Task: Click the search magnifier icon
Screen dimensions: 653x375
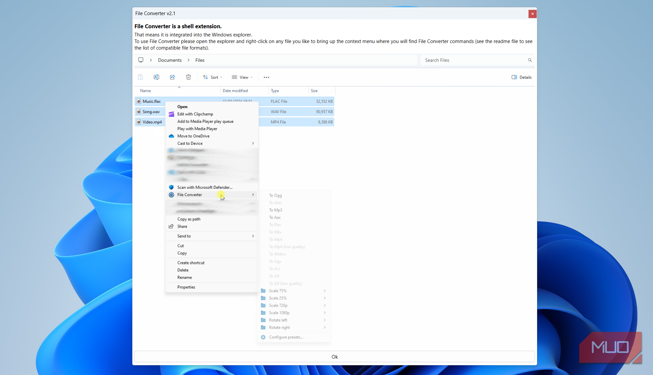Action: point(530,60)
